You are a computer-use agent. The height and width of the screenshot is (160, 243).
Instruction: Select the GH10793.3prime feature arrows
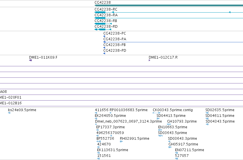click(169, 124)
